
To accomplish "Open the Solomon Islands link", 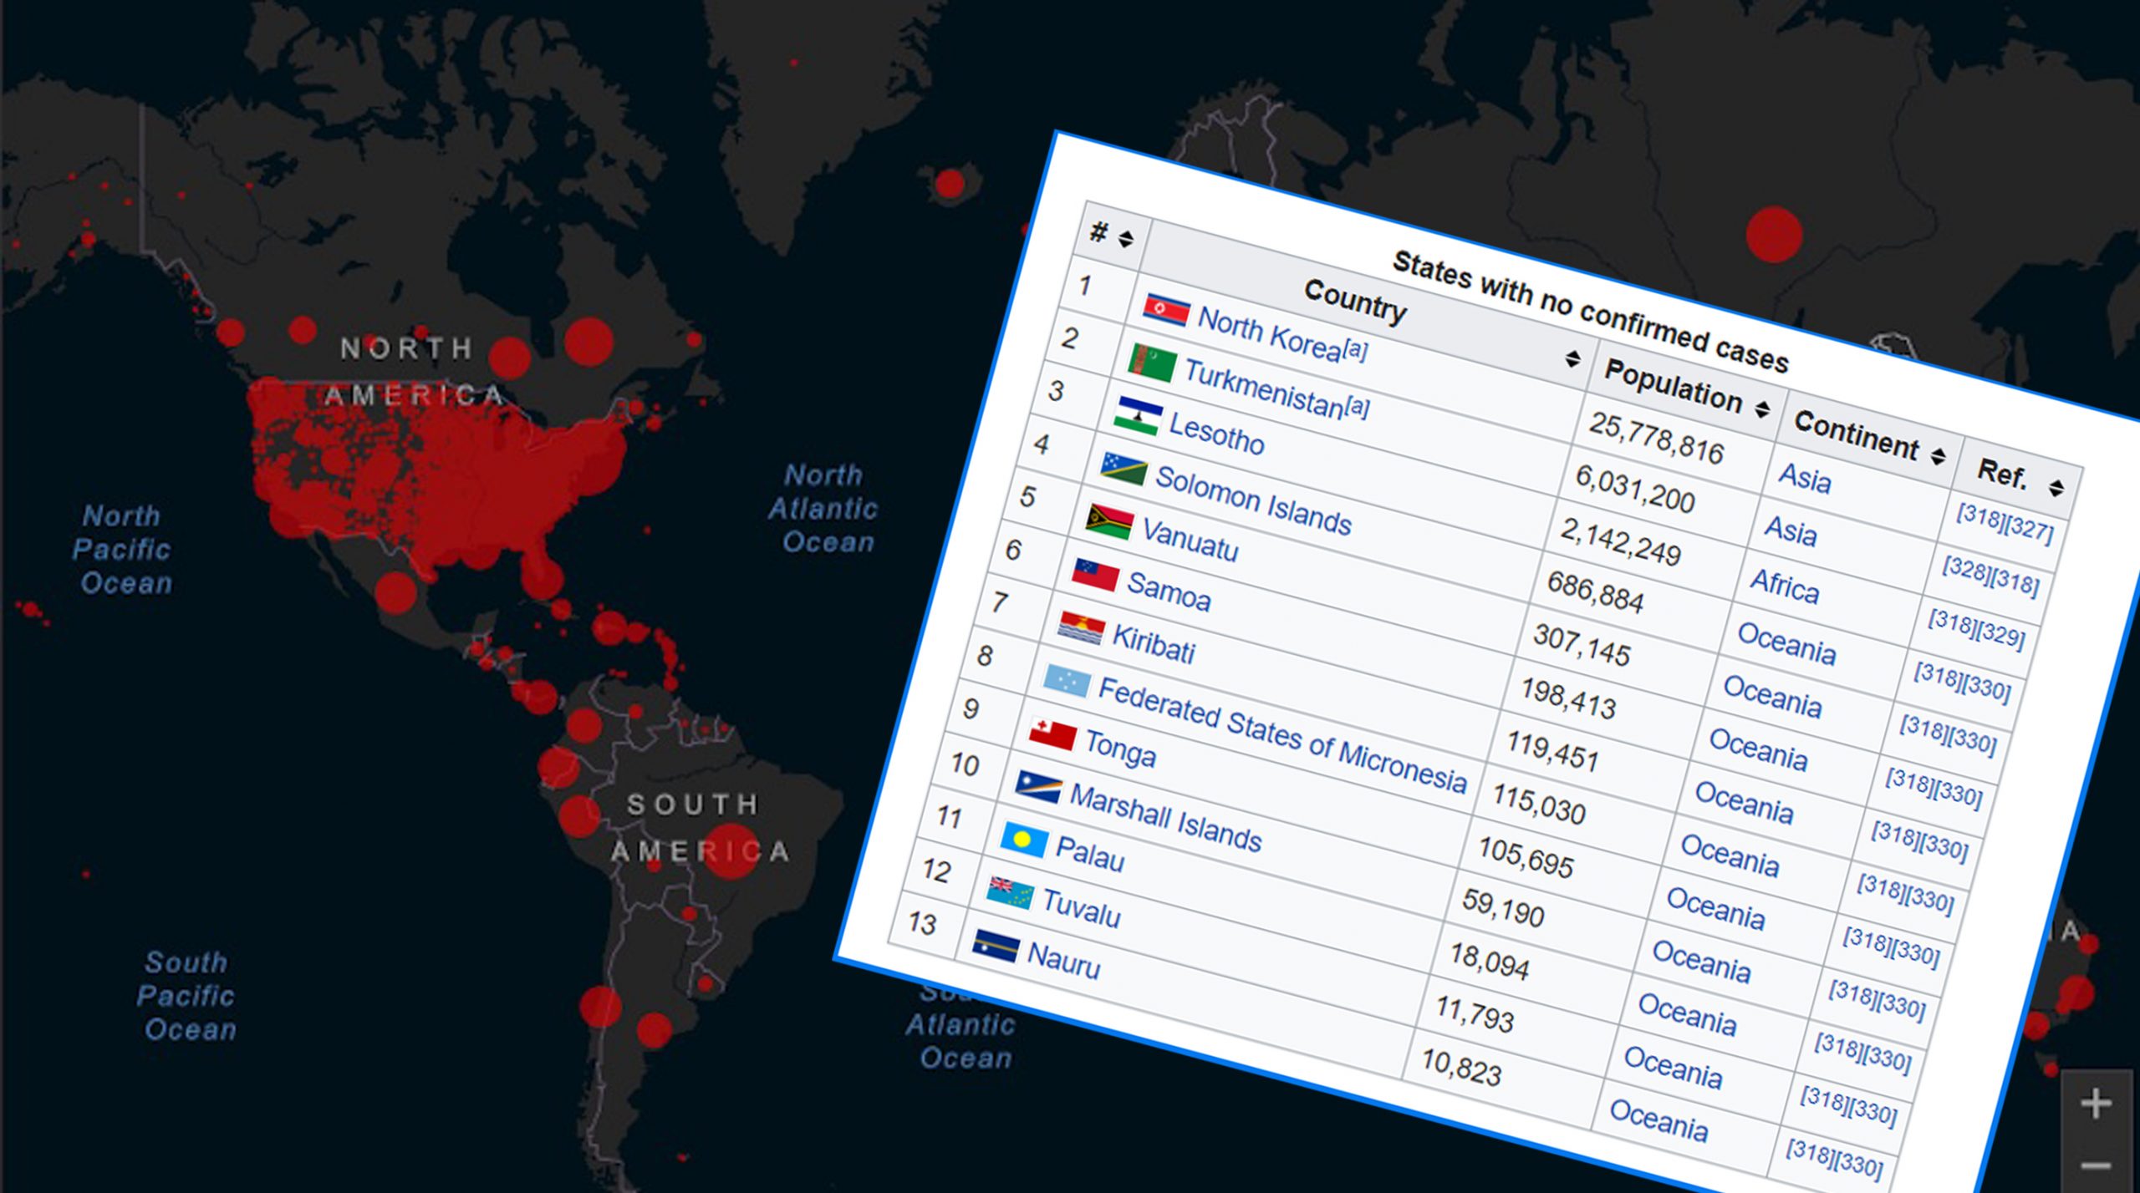I will click(1253, 500).
